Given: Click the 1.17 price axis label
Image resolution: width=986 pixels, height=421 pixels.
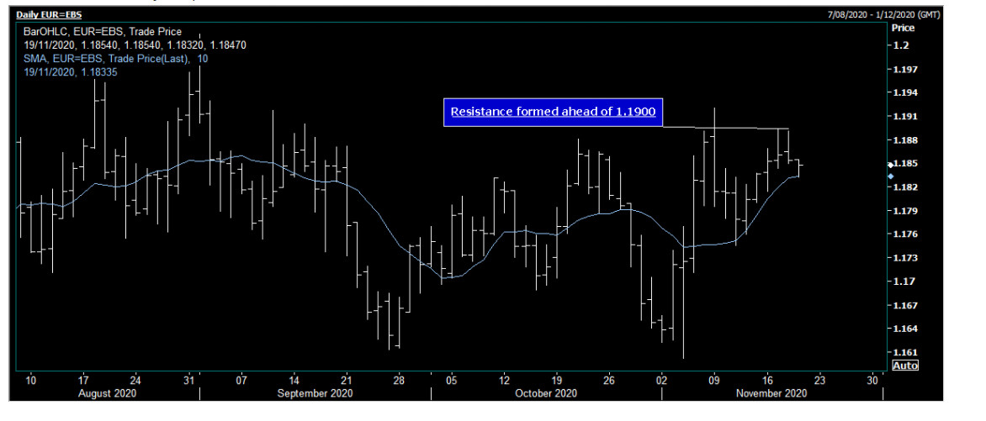Looking at the screenshot, I should pos(903,282).
